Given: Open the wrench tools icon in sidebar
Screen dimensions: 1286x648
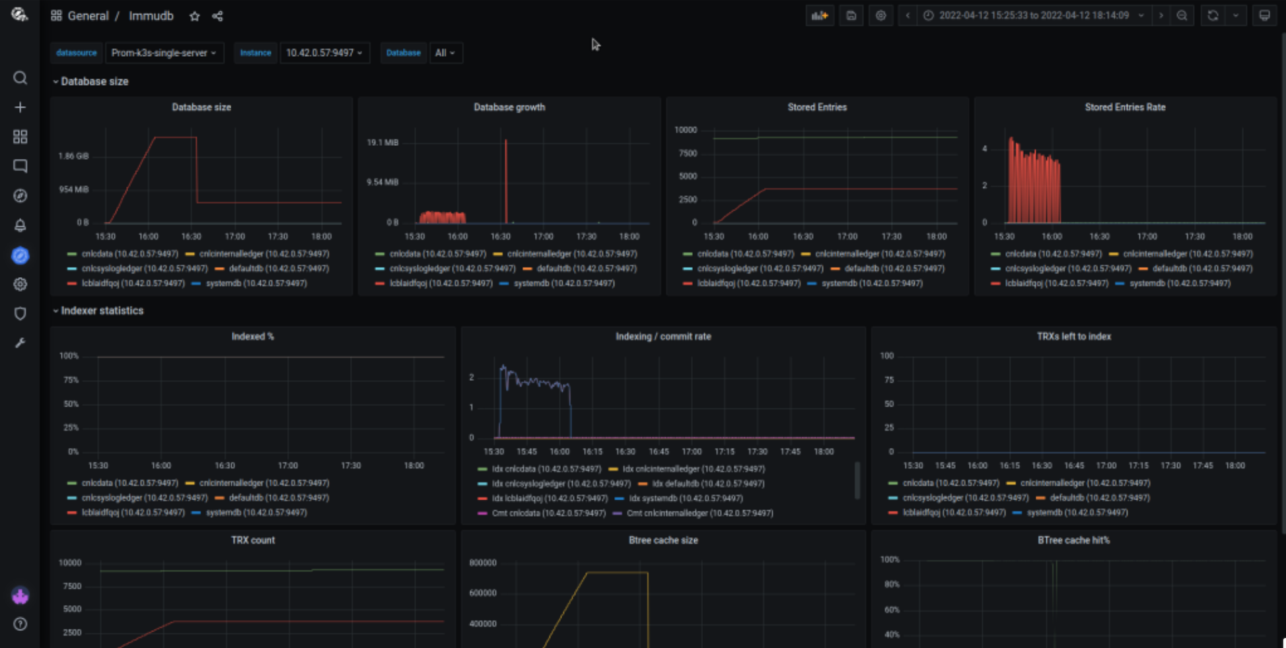Looking at the screenshot, I should click(x=20, y=343).
